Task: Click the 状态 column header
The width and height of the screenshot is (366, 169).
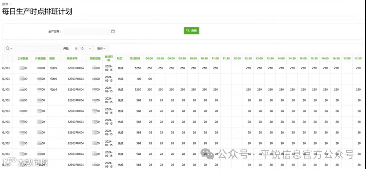Action: click(x=120, y=58)
